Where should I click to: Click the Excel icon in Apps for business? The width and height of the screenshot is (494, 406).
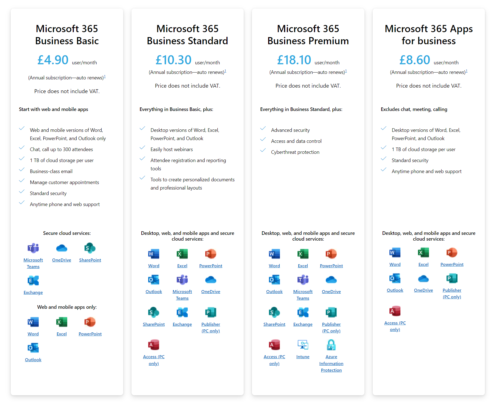click(x=423, y=253)
